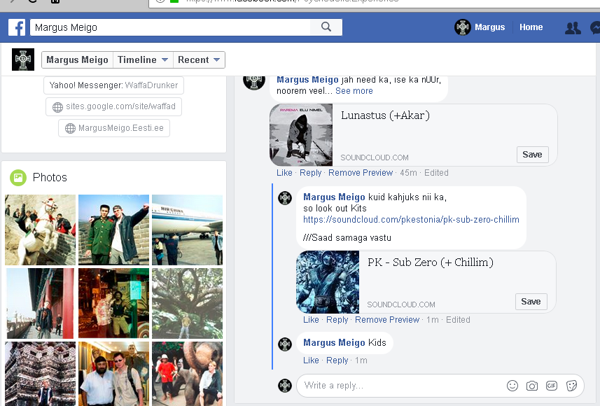Viewport: 600px width, 406px height.
Task: Open Sub Zero SoundCloud cover thumbnail
Action: (x=328, y=282)
